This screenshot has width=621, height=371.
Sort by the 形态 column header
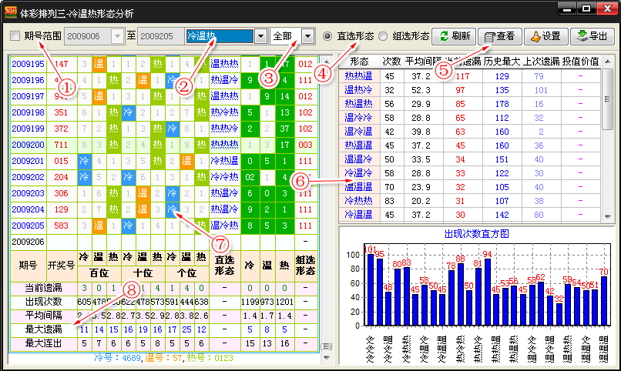(x=360, y=62)
